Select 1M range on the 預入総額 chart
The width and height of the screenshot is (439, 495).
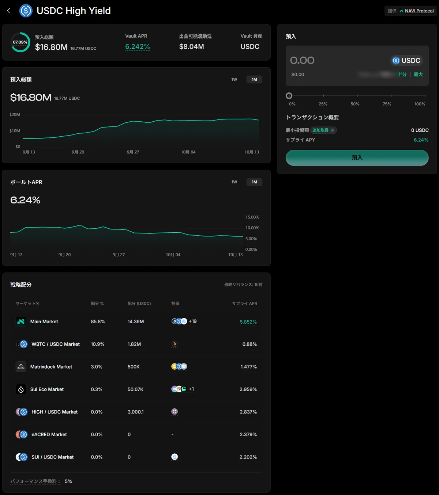click(254, 79)
